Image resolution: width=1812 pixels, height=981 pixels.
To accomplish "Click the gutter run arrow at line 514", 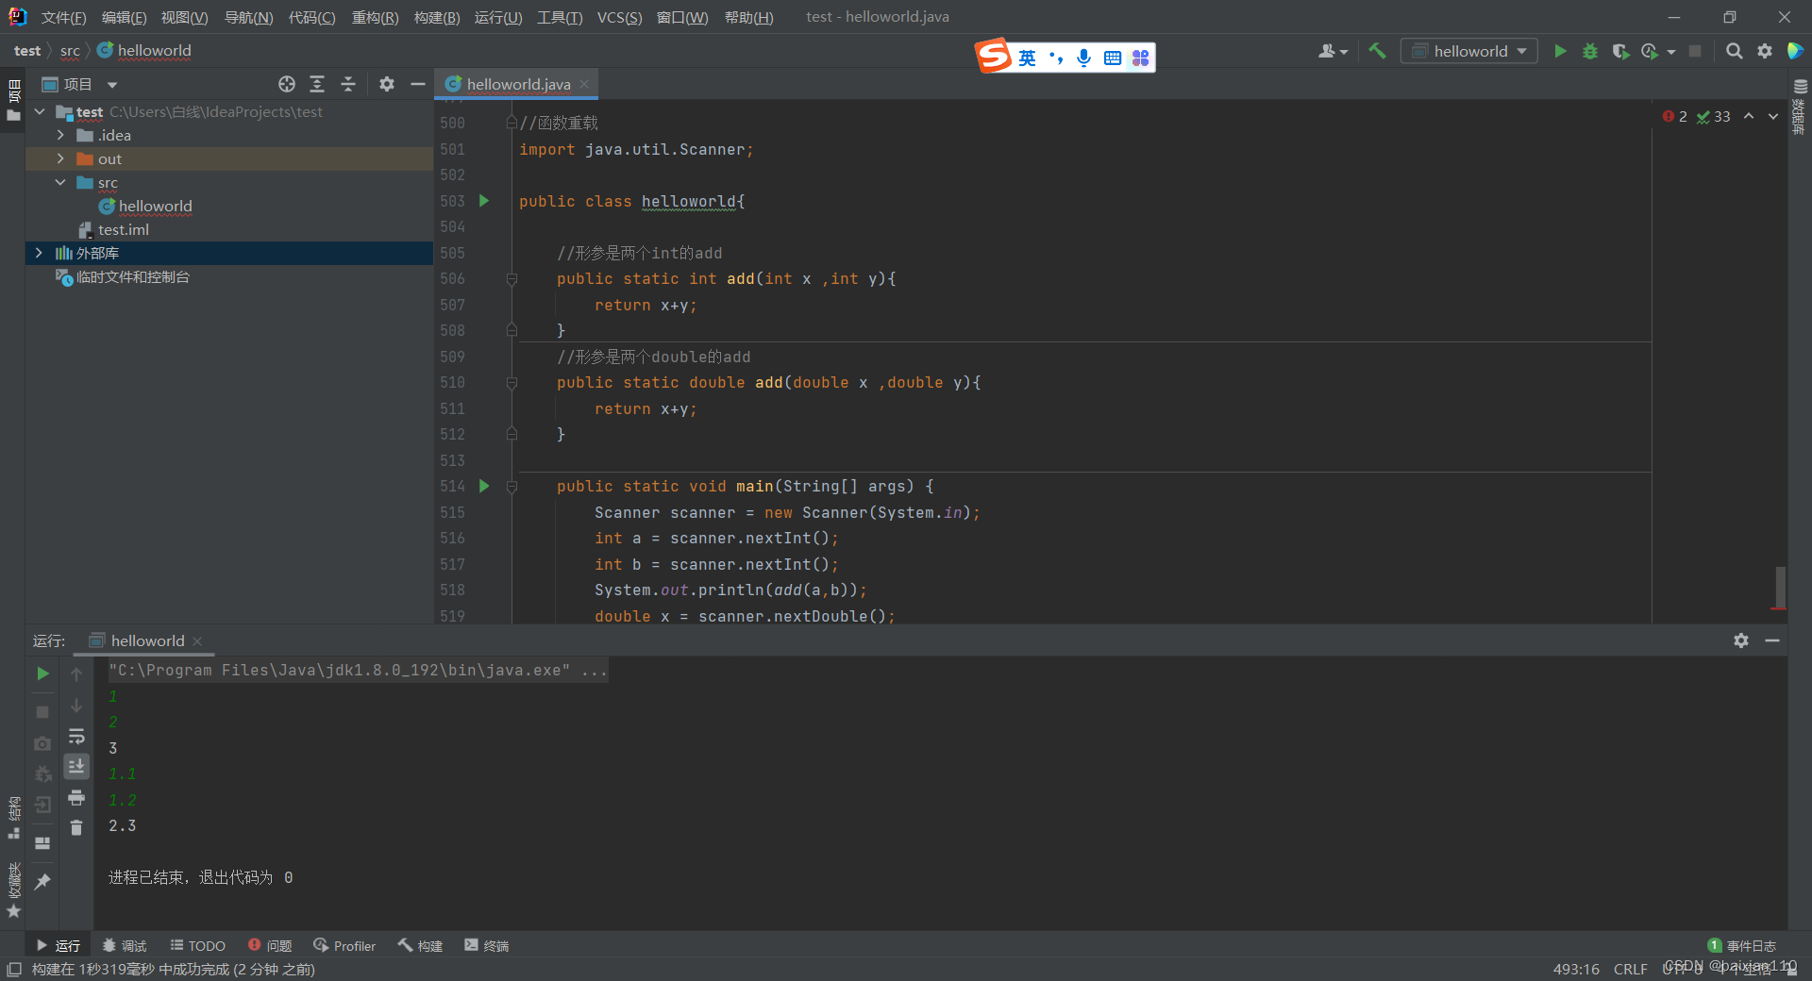I will click(x=484, y=486).
